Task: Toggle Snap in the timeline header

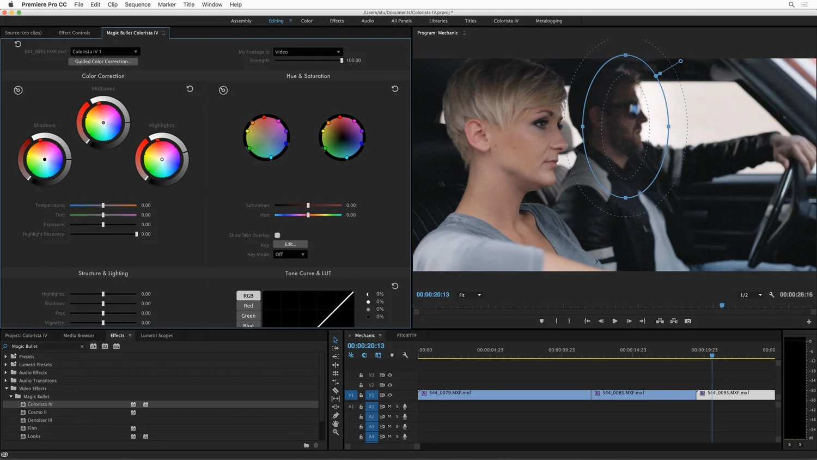Action: [364, 355]
